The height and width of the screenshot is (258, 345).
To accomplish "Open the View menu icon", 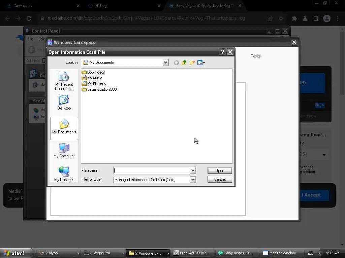I will pyautogui.click(x=201, y=62).
